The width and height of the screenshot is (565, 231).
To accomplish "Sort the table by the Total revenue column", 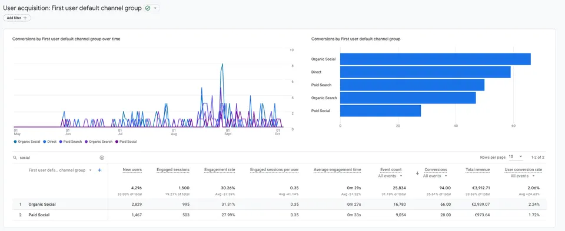I will 477,169.
